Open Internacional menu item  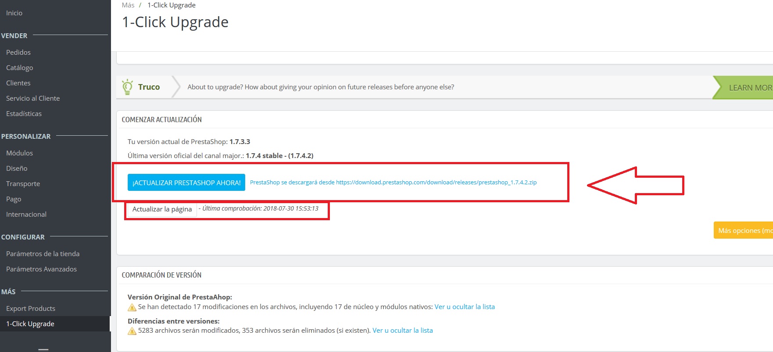pos(26,214)
